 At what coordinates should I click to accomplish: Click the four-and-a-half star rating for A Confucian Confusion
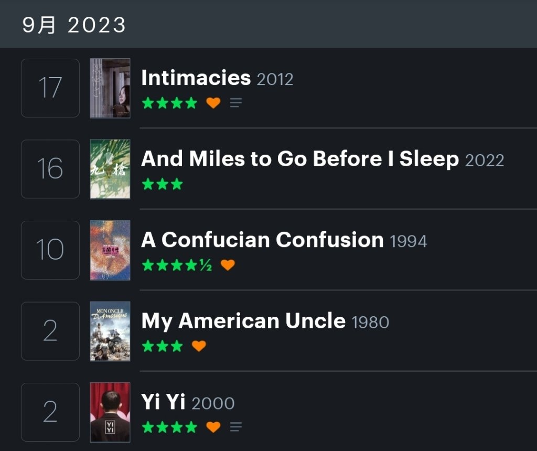click(177, 265)
